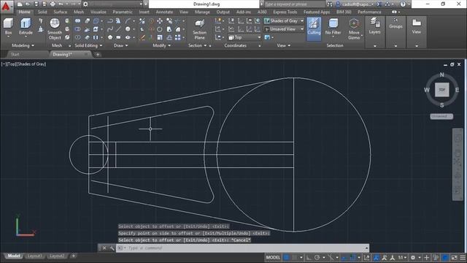Click the Clean Screen icon in status bar
The image size is (467, 263).
454,257
